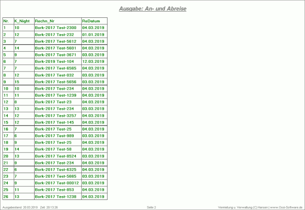Viewport: 305px width, 210px height.
Task: Select the 'Nr.' column header
Action: click(6, 21)
